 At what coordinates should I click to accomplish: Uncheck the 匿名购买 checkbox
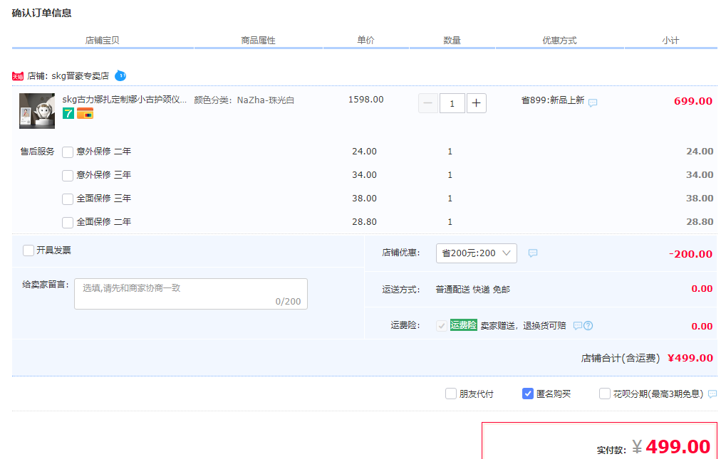click(x=528, y=394)
